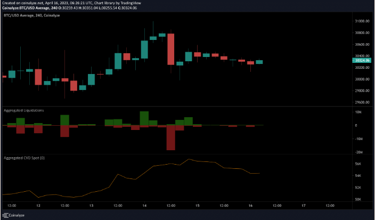Click date label 14 on time axis
Image resolution: width=375 pixels, height=220 pixels.
(x=144, y=206)
